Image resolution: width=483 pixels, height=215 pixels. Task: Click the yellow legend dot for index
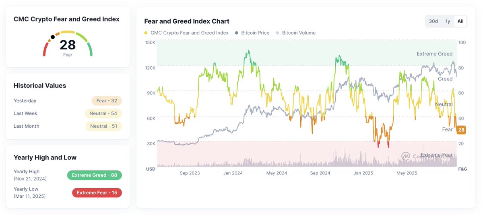coord(146,33)
